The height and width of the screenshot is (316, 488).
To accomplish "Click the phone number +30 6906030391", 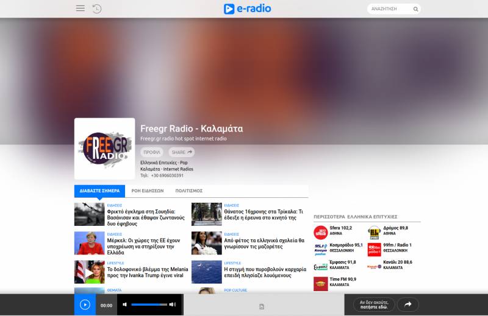I will click(x=167, y=175).
